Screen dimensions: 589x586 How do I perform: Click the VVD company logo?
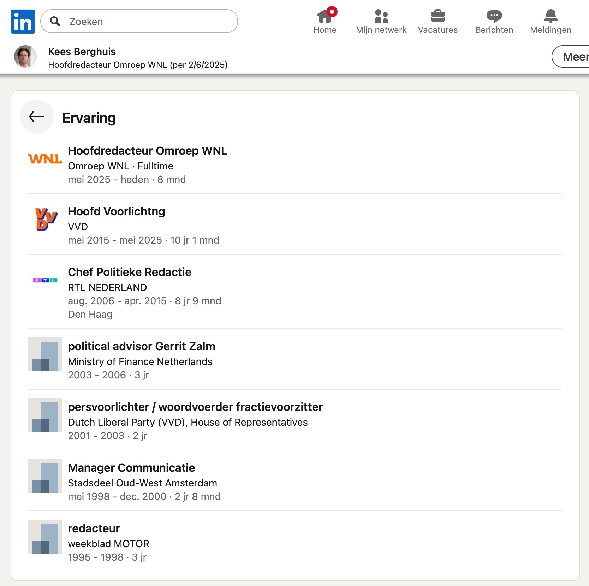click(46, 219)
